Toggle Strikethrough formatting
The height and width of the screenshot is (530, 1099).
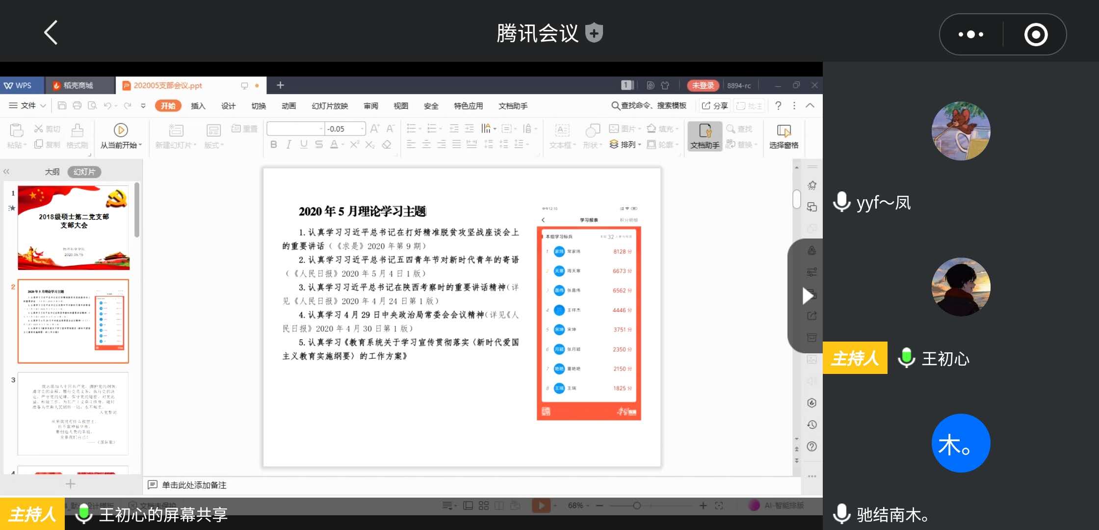[319, 144]
